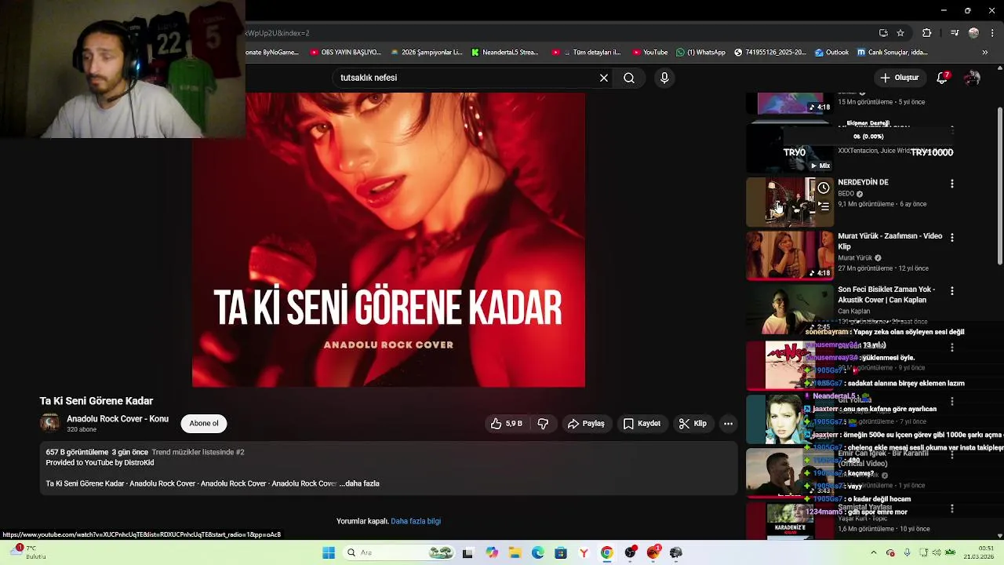Open Microsoft Store taskbar icon
The image size is (1004, 565).
click(561, 553)
